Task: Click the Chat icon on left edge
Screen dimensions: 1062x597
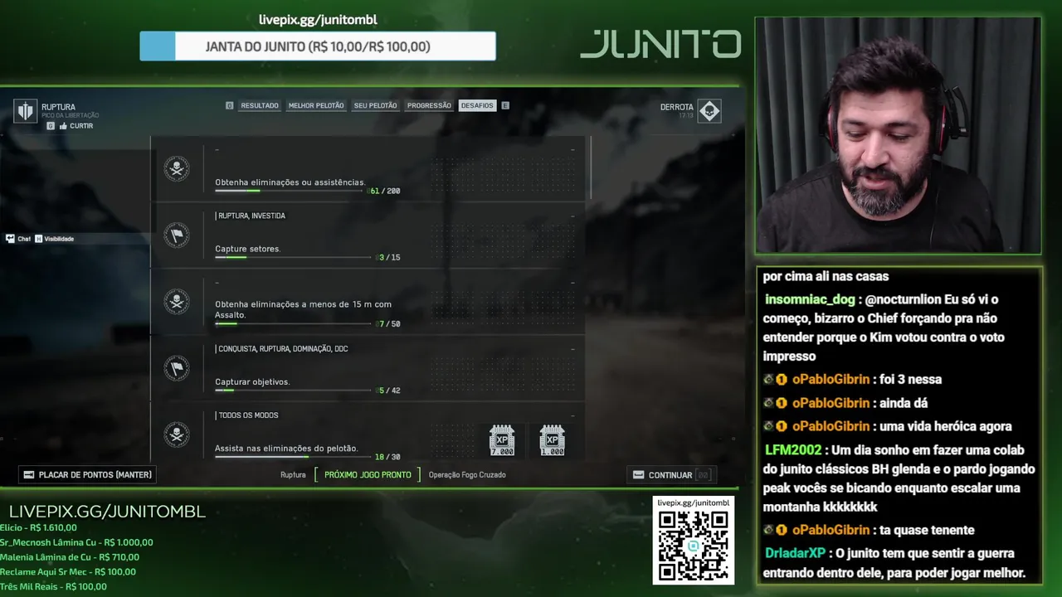Action: [10, 239]
